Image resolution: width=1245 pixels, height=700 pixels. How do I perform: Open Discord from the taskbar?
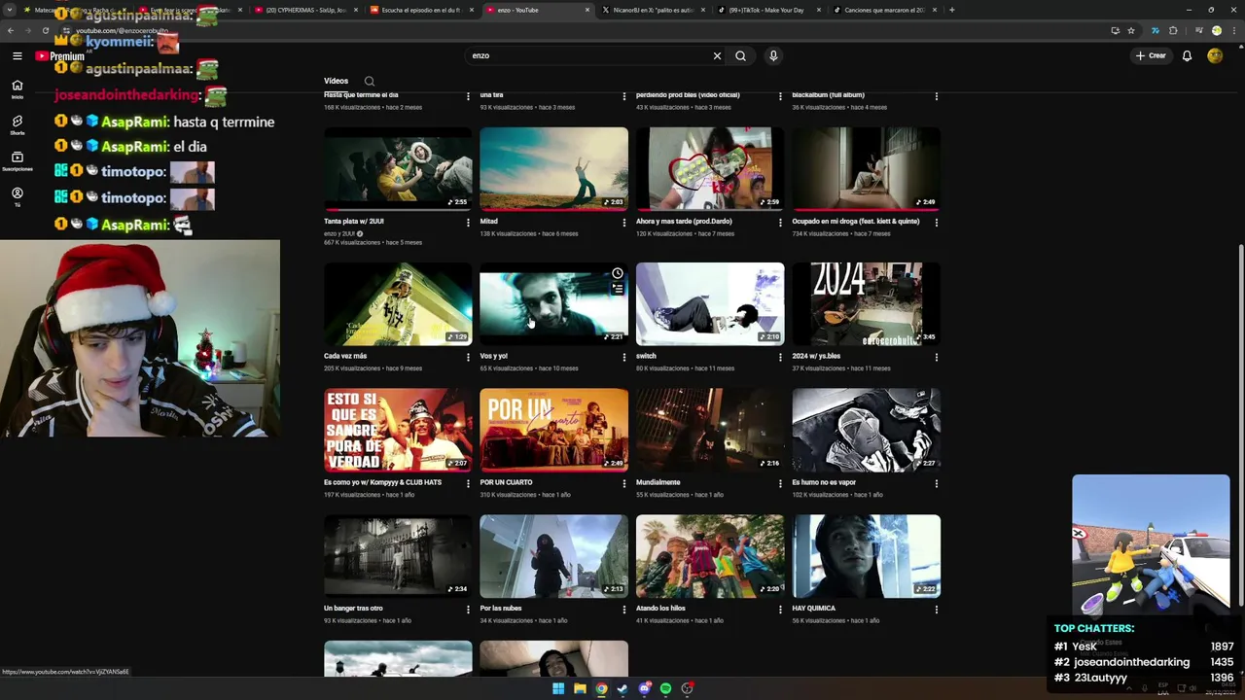click(644, 688)
